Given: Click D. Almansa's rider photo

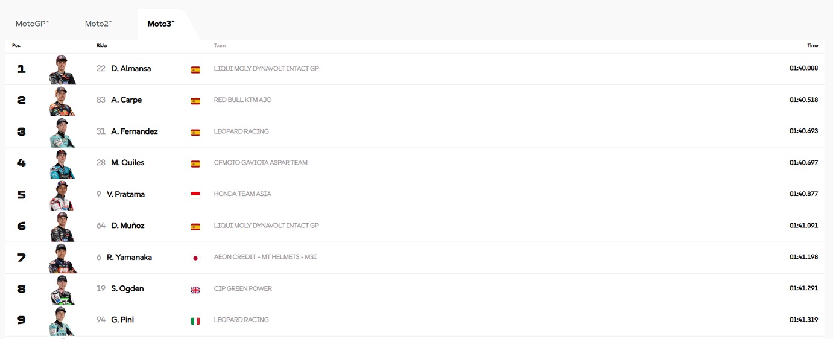Looking at the screenshot, I should click(62, 70).
